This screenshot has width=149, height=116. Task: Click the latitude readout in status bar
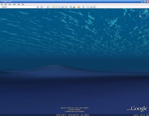point(61,115)
